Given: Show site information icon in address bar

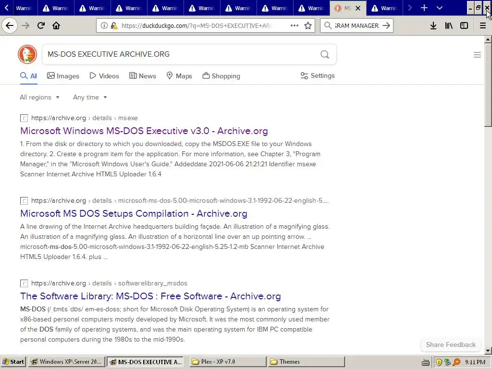Looking at the screenshot, I should tap(104, 25).
